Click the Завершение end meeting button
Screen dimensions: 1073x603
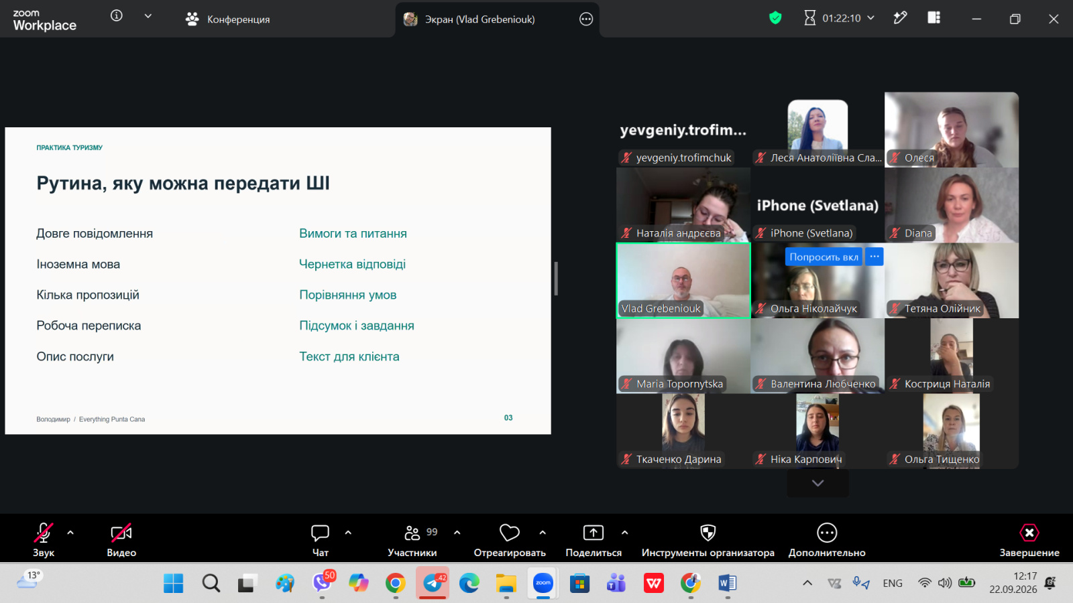(1029, 540)
